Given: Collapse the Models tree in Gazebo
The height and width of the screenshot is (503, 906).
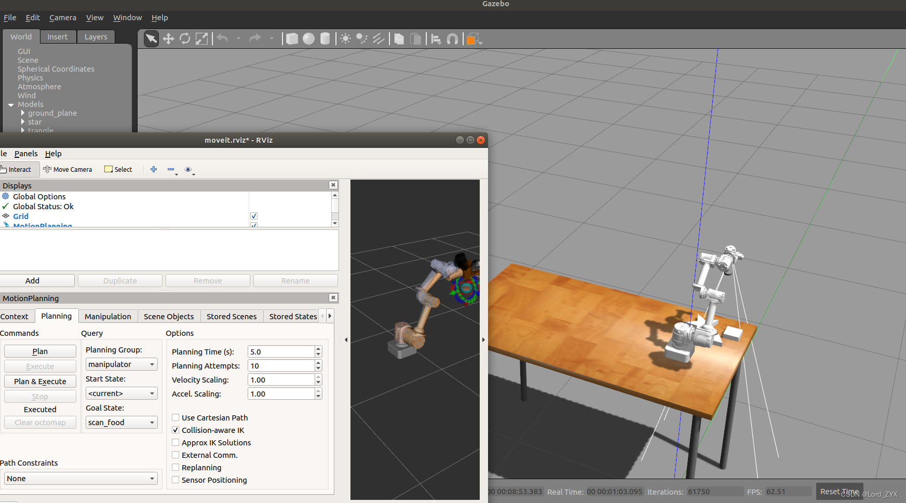Looking at the screenshot, I should click(11, 105).
